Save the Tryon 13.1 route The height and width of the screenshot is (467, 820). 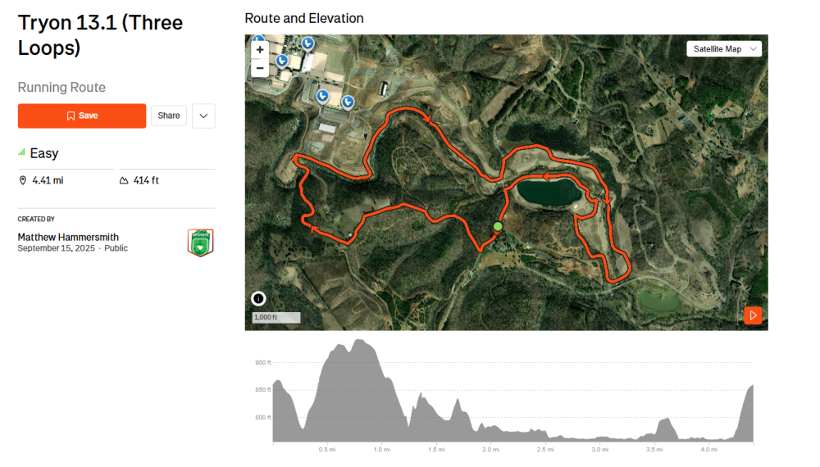[x=82, y=116]
